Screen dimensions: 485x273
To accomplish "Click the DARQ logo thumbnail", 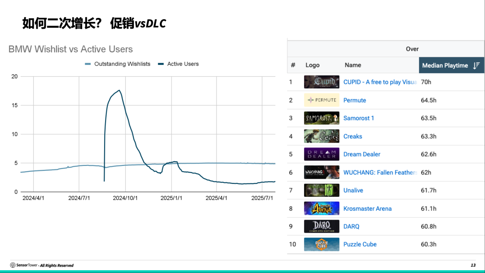I will point(322,226).
